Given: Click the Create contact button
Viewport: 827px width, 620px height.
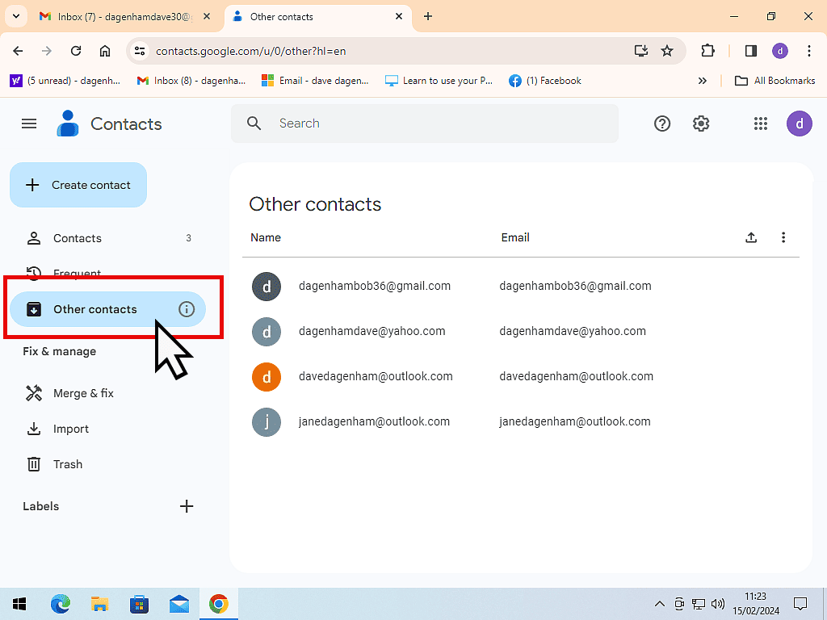Looking at the screenshot, I should click(x=78, y=185).
